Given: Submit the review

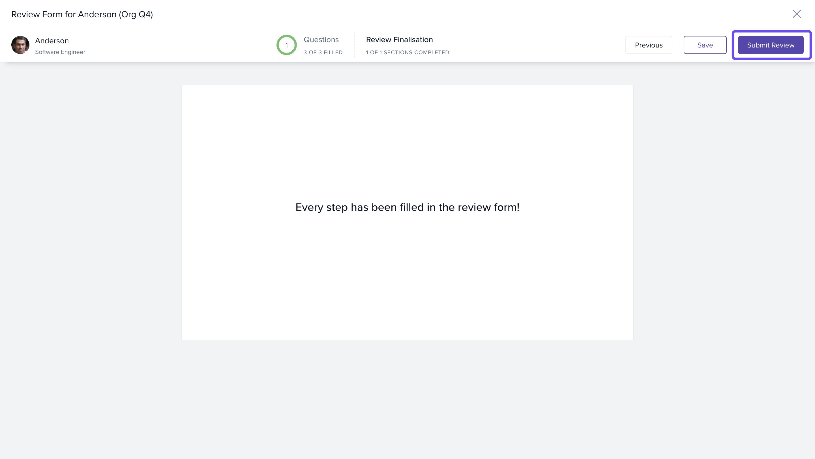Looking at the screenshot, I should pyautogui.click(x=770, y=45).
